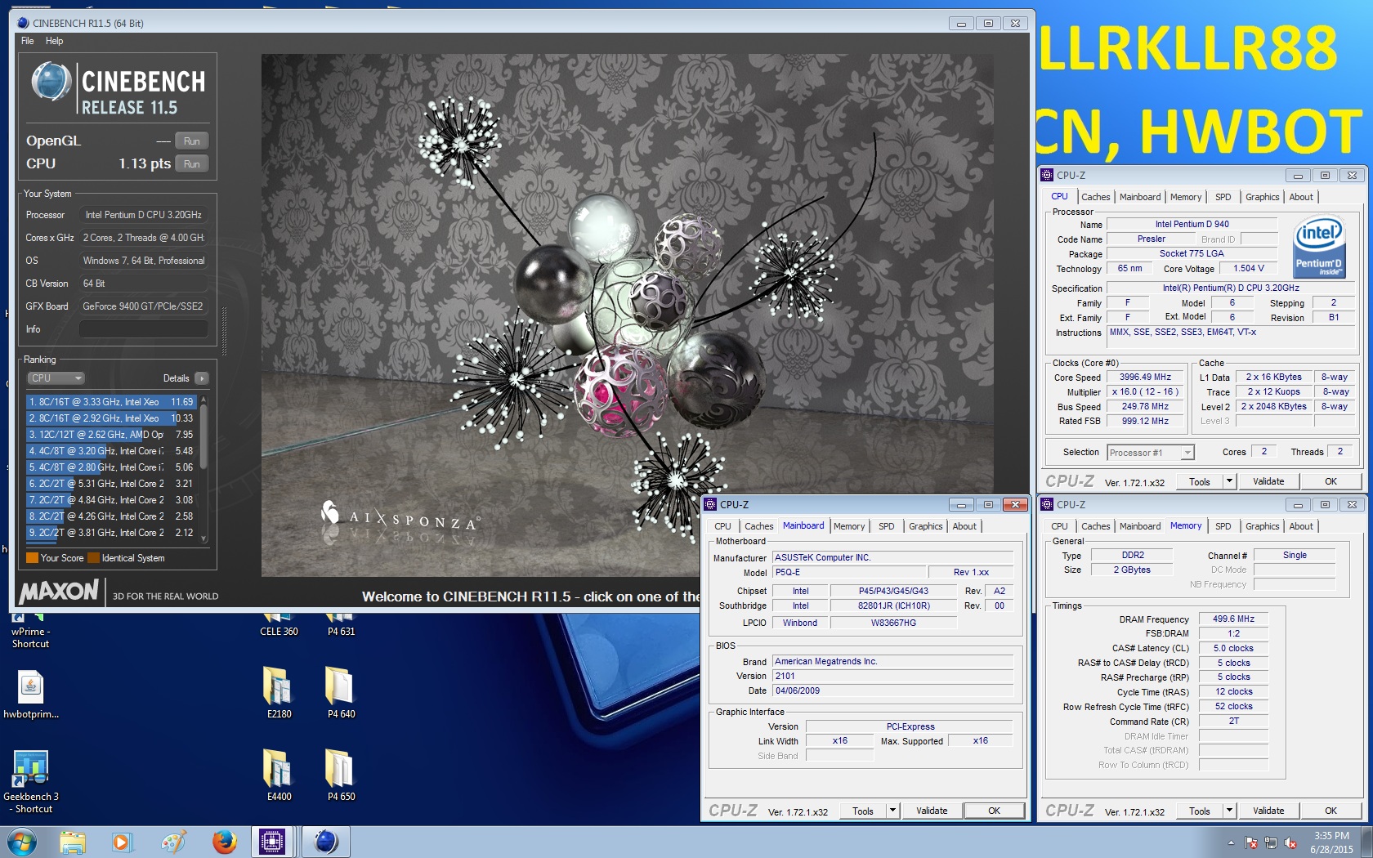Open the P4 640 folder on desktop
Image resolution: width=1373 pixels, height=858 pixels.
(341, 692)
